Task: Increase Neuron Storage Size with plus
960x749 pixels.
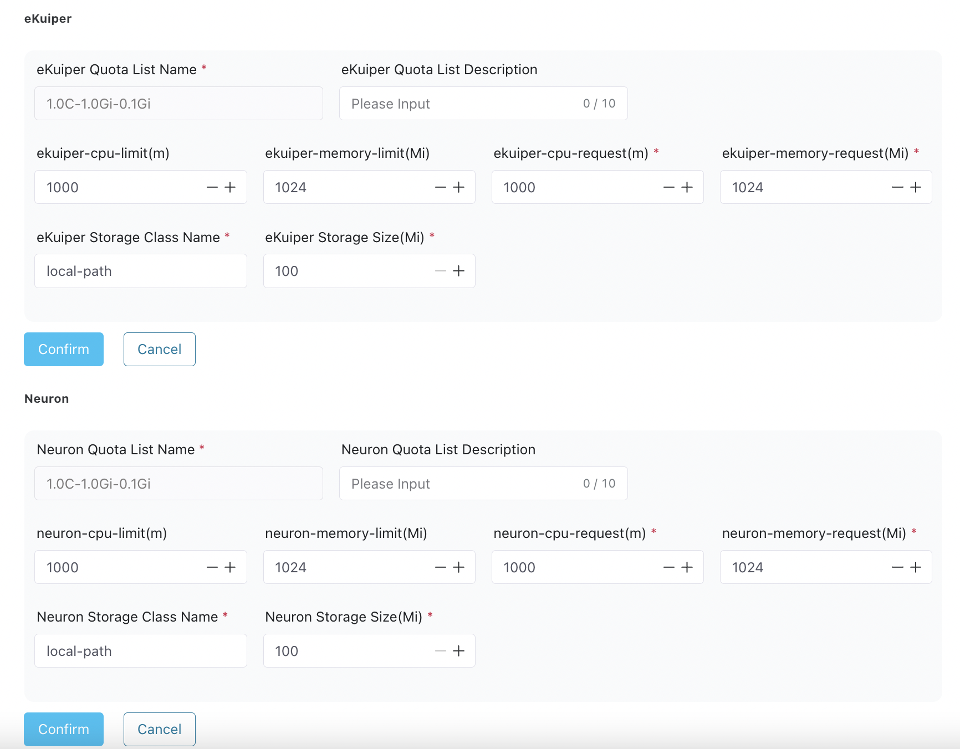Action: click(458, 651)
